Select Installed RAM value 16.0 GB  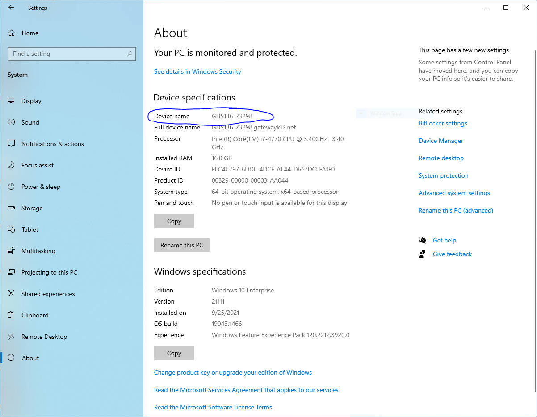(x=222, y=158)
